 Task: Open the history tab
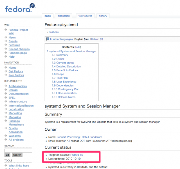point(103,16)
